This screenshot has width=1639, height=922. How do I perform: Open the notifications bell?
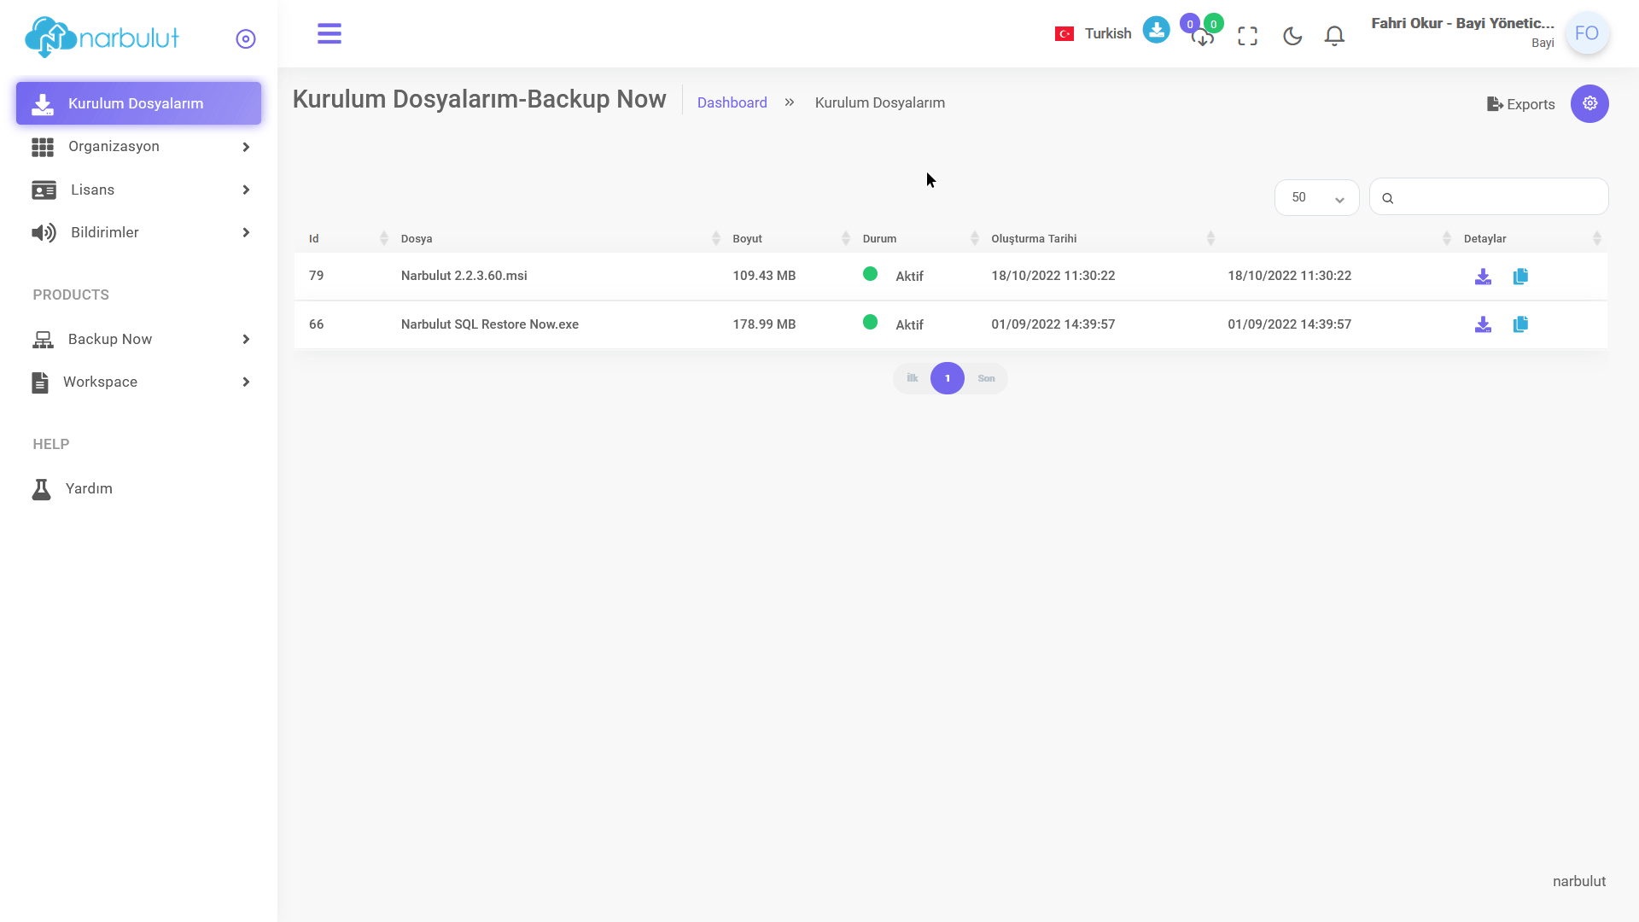point(1334,36)
